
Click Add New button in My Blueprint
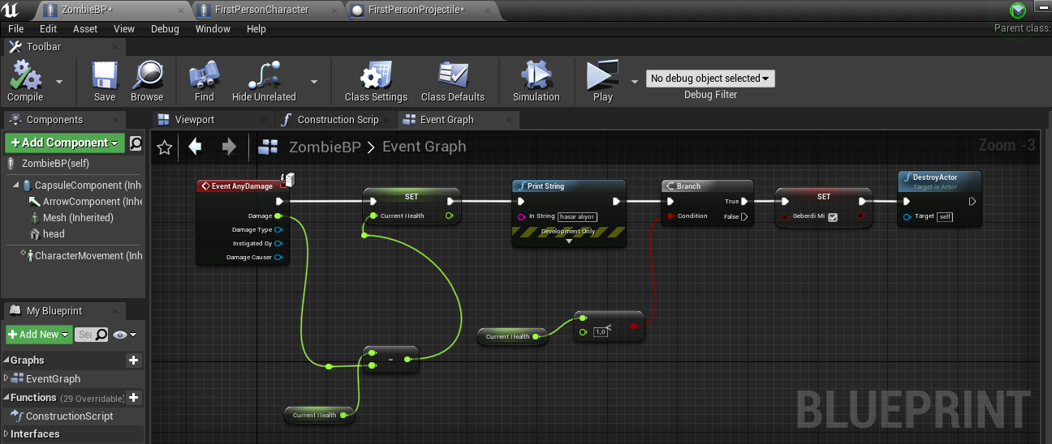coord(38,334)
